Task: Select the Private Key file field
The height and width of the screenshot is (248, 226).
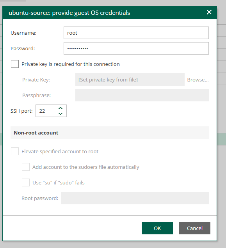Action: tap(130, 80)
